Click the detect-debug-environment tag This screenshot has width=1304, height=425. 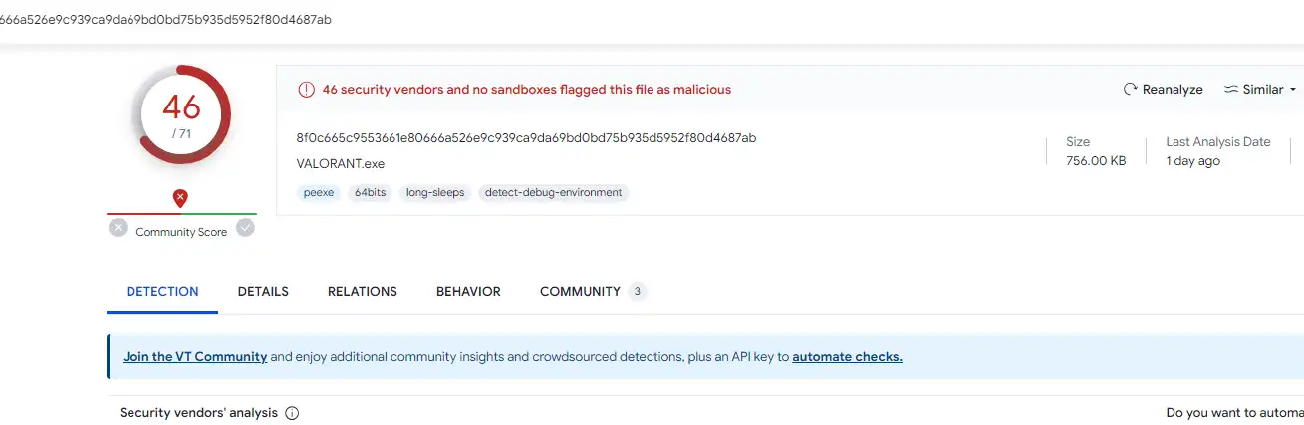pyautogui.click(x=553, y=193)
